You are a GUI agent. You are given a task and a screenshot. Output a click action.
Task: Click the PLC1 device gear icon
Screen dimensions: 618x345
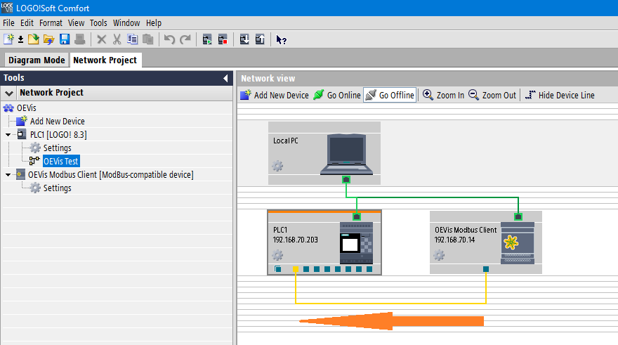click(x=277, y=255)
